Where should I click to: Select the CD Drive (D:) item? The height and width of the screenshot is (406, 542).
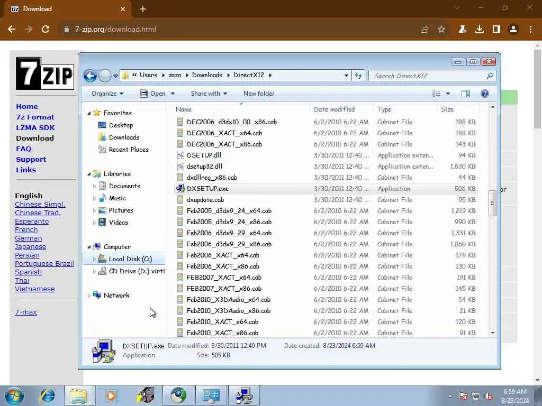pos(131,271)
